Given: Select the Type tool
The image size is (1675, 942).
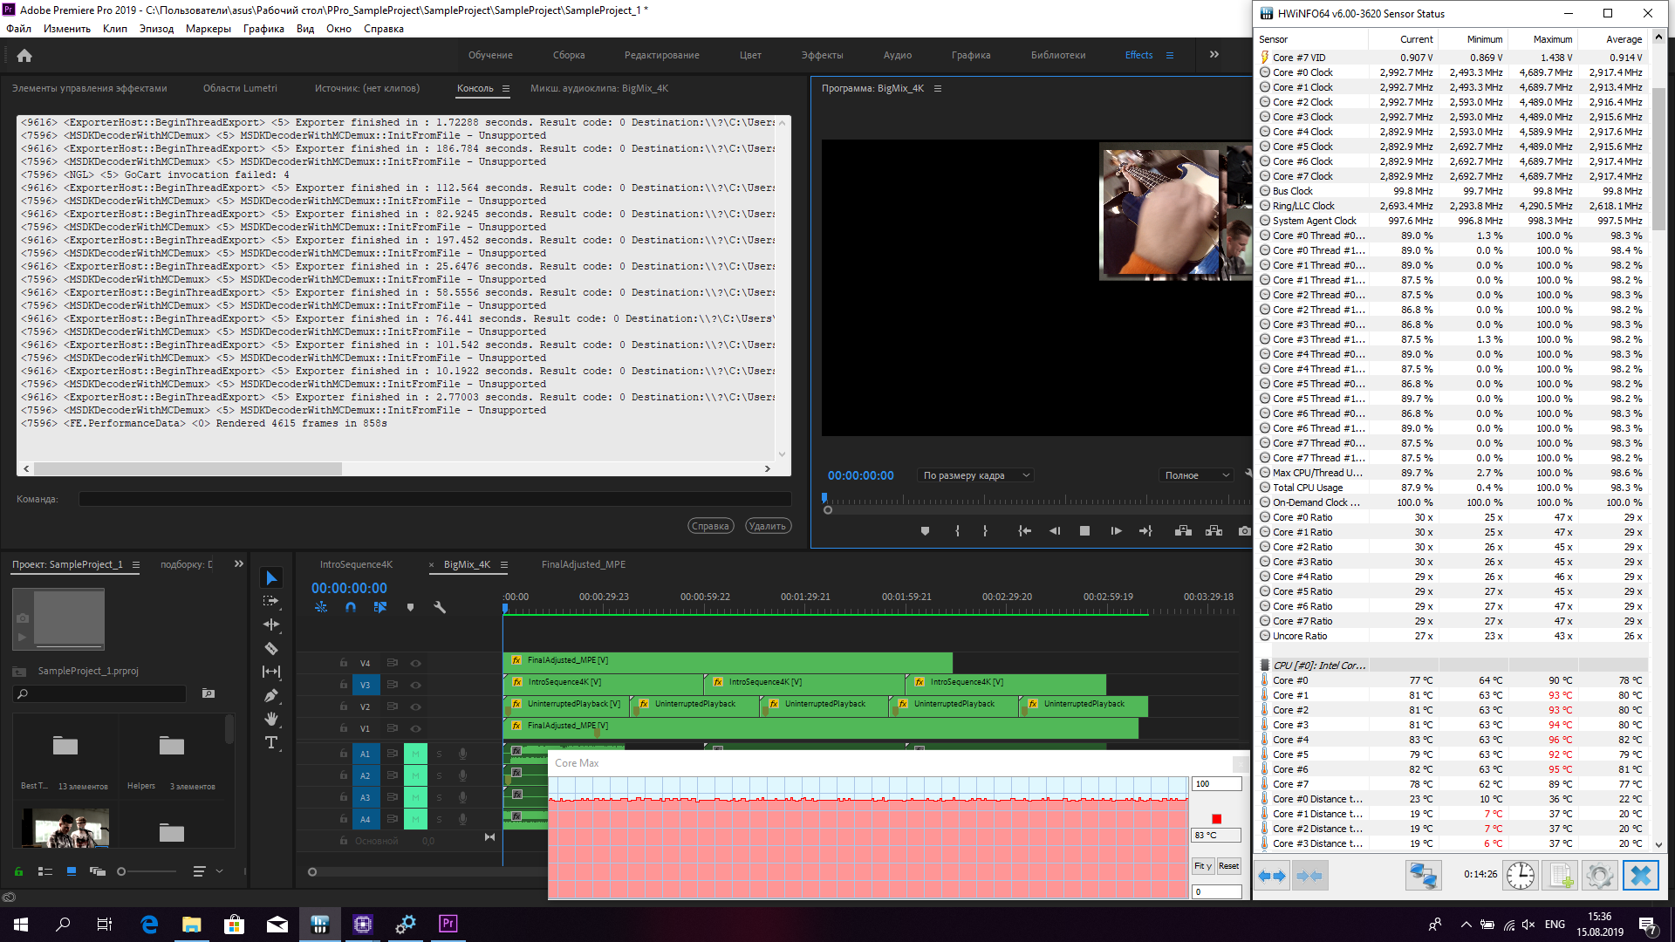Looking at the screenshot, I should pos(271,742).
